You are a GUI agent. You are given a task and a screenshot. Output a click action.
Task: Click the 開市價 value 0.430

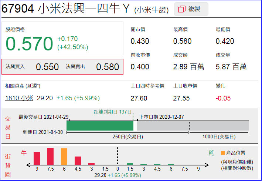[x=140, y=41]
